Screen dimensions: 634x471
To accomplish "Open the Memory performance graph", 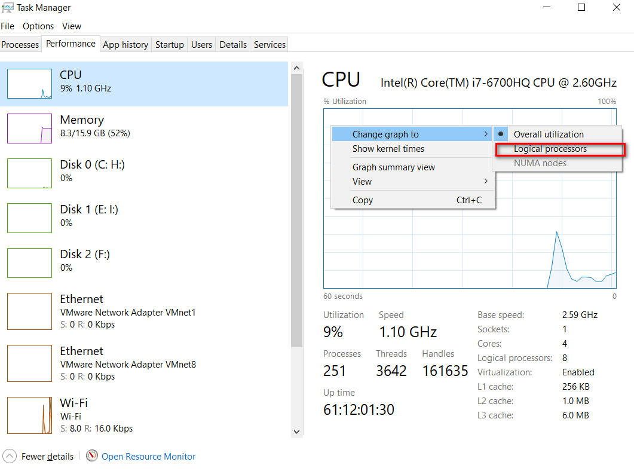I will click(x=90, y=128).
